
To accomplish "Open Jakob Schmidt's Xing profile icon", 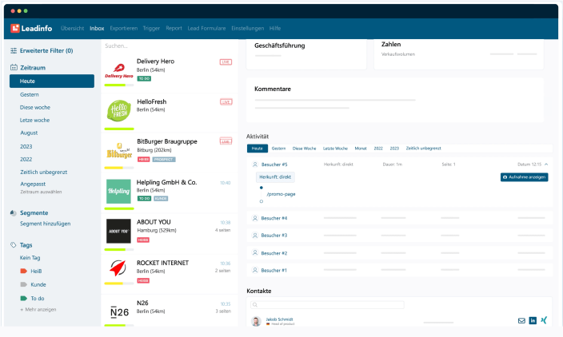I will click(x=544, y=320).
